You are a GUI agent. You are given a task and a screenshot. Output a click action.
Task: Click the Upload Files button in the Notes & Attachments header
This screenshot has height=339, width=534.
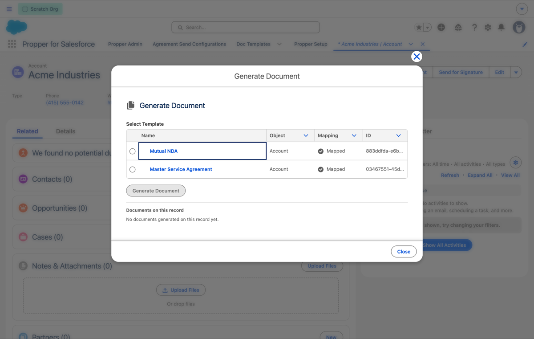(x=322, y=266)
